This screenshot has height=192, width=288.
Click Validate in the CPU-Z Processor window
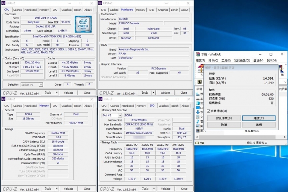pyautogui.click(x=68, y=92)
